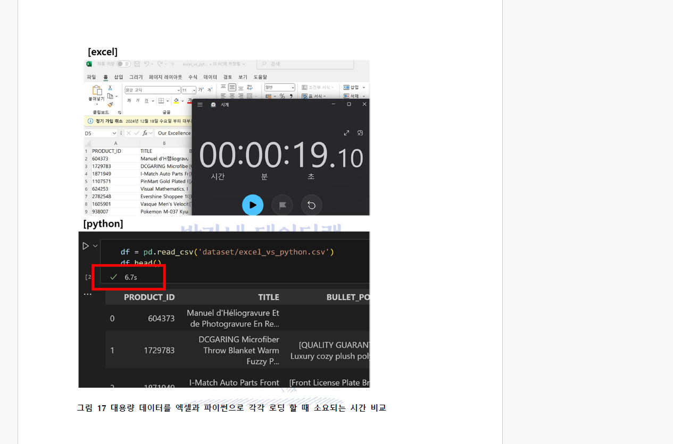Open the 표 서식 table format dropdown
This screenshot has height=444, width=673.
[x=313, y=96]
